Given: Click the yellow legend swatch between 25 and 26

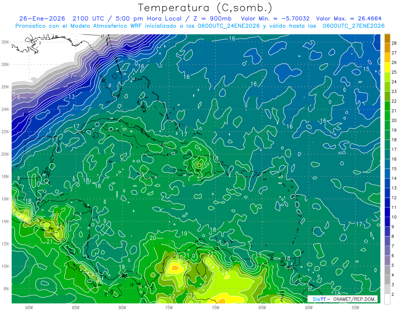Looking at the screenshot, I should click(387, 67).
